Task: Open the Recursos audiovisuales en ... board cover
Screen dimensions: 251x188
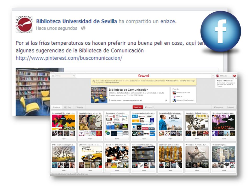Action: click(144, 122)
